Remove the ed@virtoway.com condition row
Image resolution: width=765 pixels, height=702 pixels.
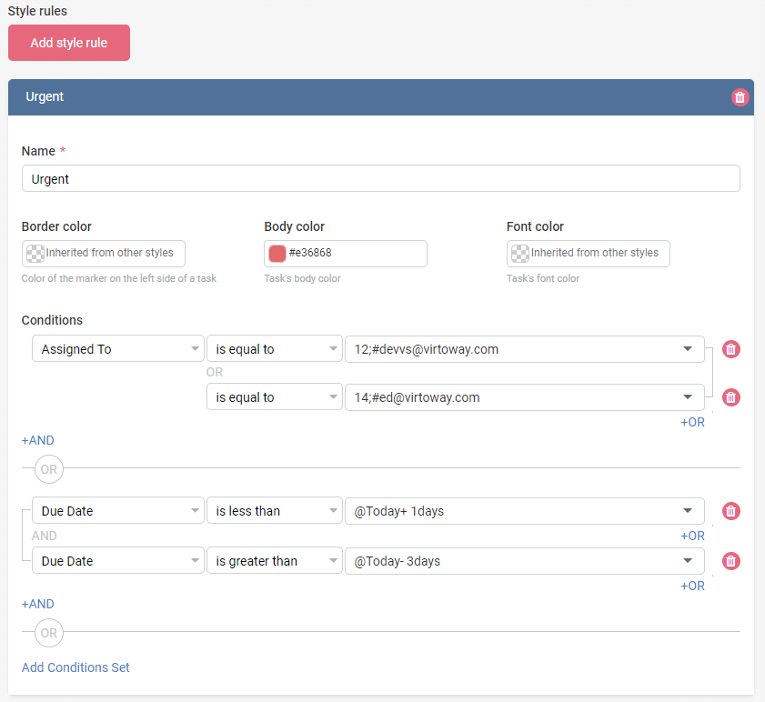(x=730, y=397)
